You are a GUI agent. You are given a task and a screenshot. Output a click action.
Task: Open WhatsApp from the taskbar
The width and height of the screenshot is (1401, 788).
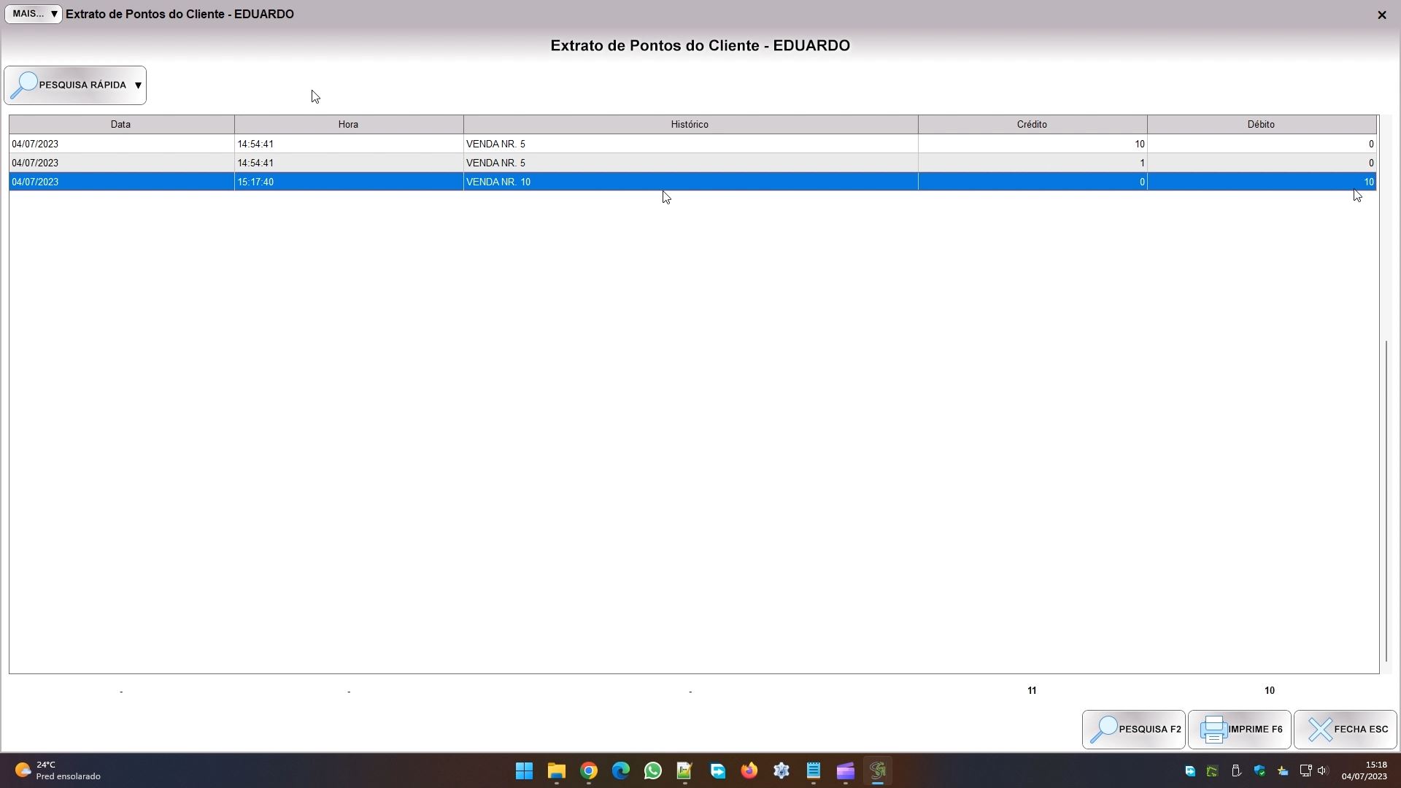pos(653,771)
